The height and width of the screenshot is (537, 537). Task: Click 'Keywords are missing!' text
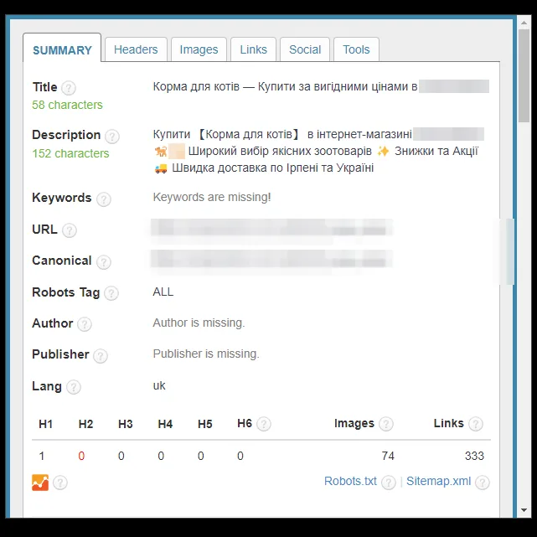pyautogui.click(x=212, y=197)
